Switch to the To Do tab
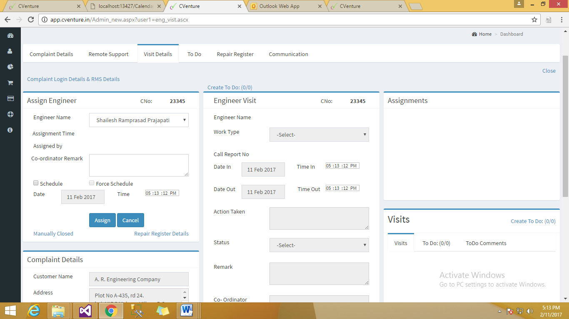 coord(194,54)
